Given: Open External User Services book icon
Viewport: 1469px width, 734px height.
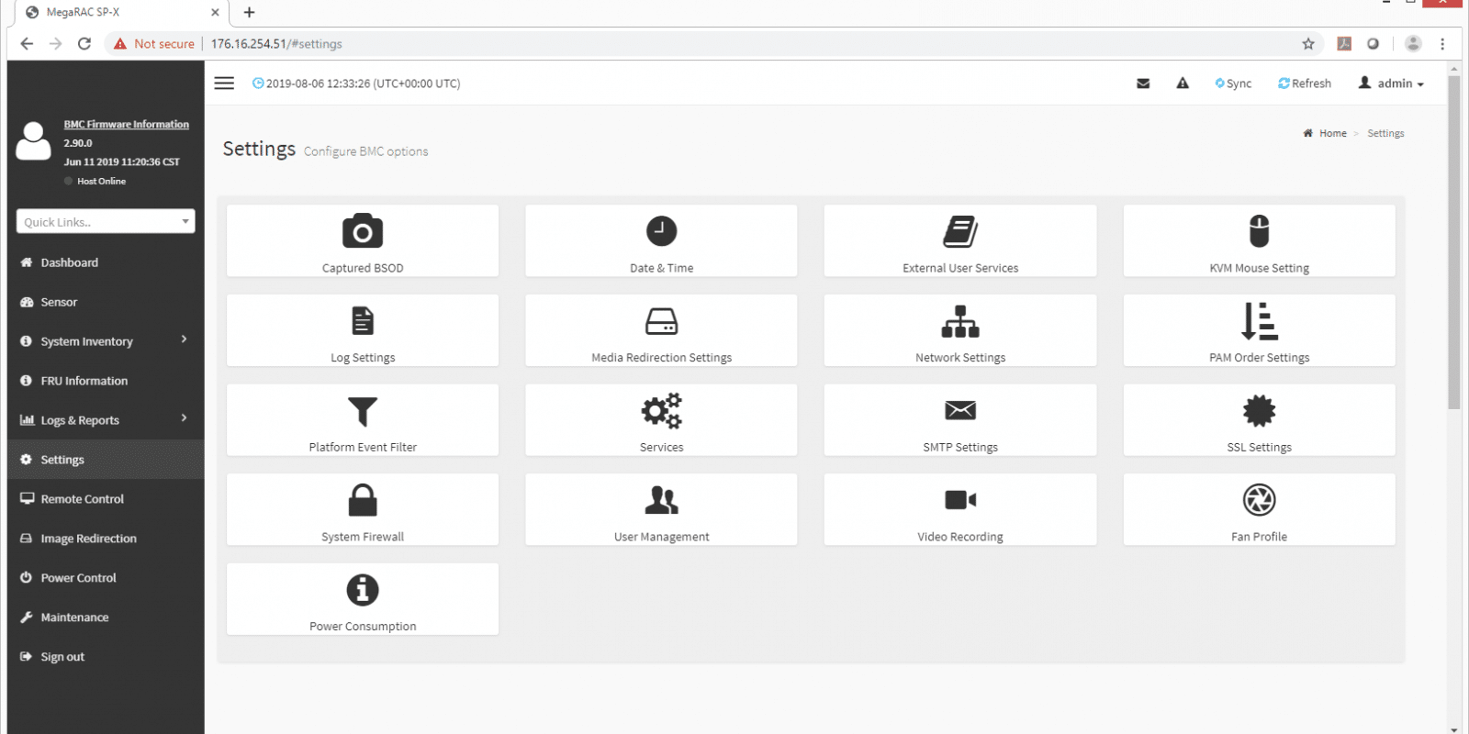Looking at the screenshot, I should pyautogui.click(x=960, y=231).
